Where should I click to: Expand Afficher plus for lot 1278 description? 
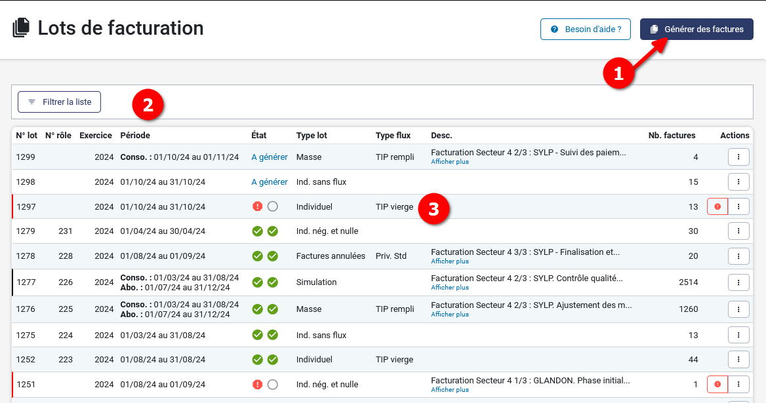pos(450,261)
